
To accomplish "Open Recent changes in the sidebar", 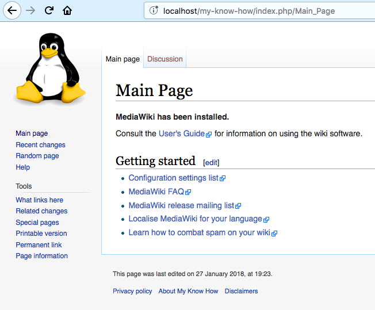I will (x=40, y=145).
